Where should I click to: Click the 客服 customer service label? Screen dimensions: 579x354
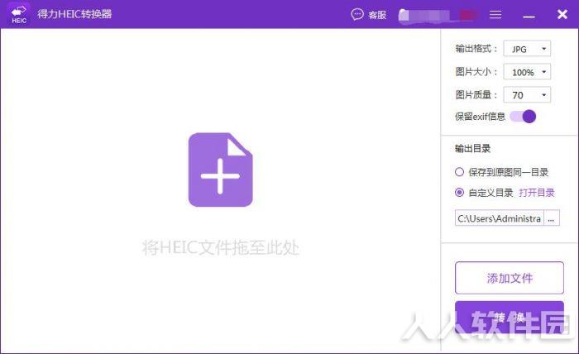pos(377,15)
